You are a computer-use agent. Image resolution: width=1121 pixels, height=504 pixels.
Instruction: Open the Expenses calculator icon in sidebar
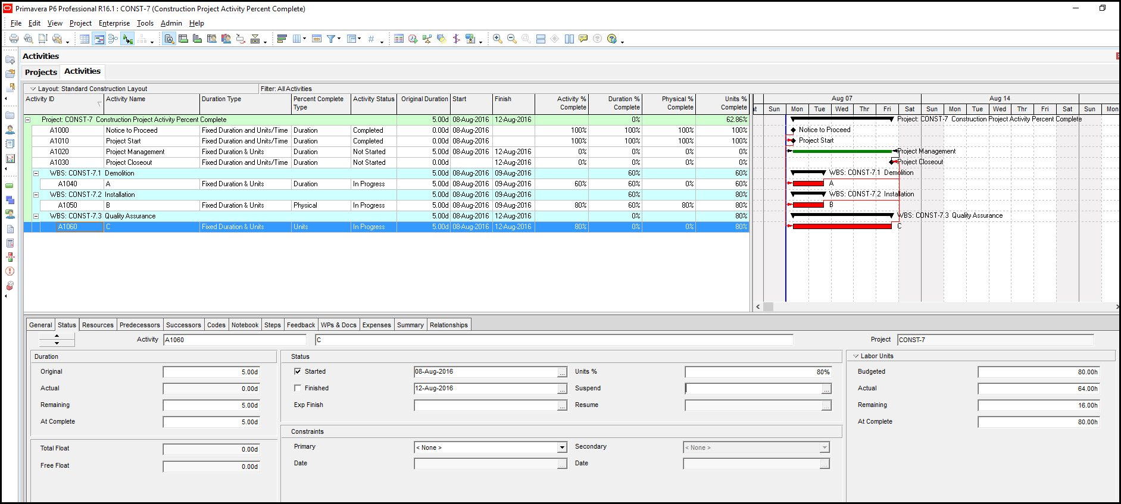10,243
